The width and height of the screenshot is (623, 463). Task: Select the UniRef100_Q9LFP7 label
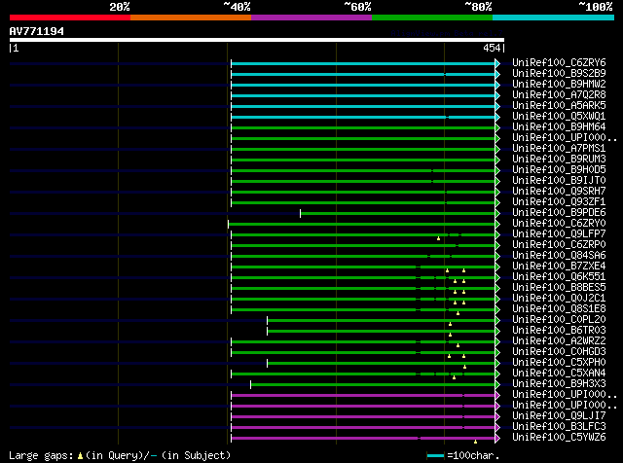559,234
